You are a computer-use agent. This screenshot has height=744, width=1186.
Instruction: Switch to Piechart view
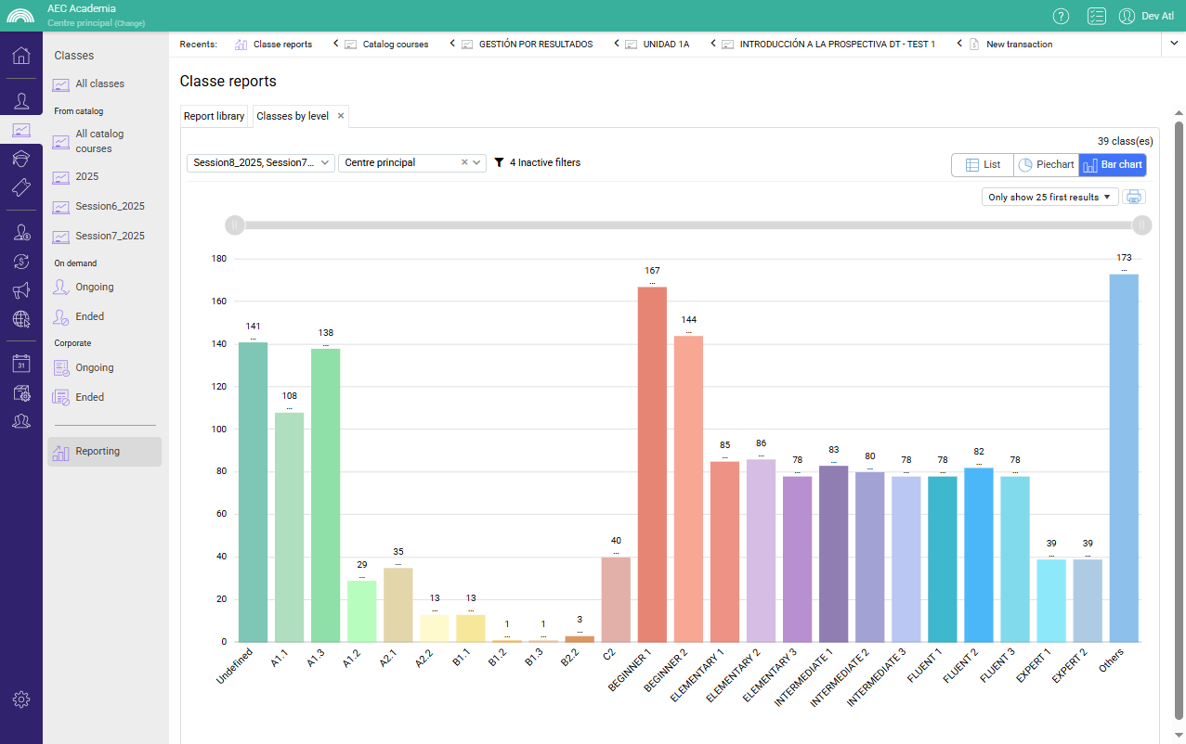(x=1046, y=164)
